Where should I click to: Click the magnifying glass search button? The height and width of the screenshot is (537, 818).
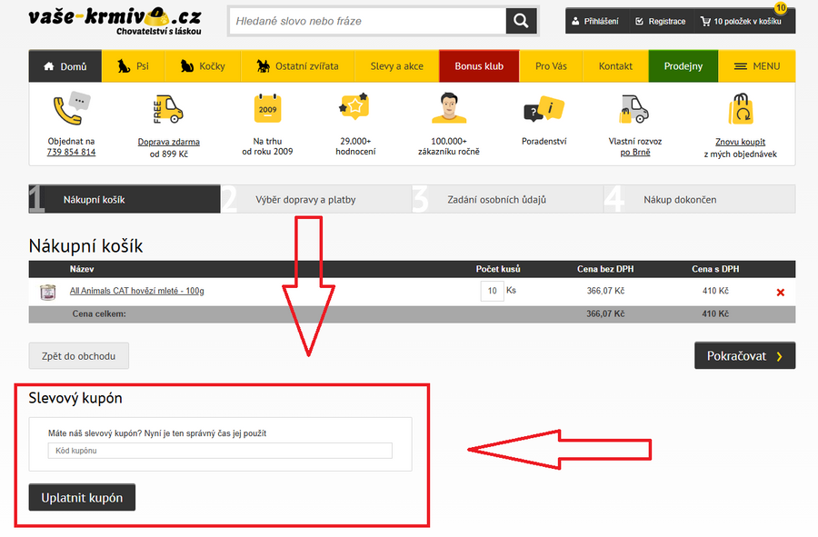(x=522, y=21)
